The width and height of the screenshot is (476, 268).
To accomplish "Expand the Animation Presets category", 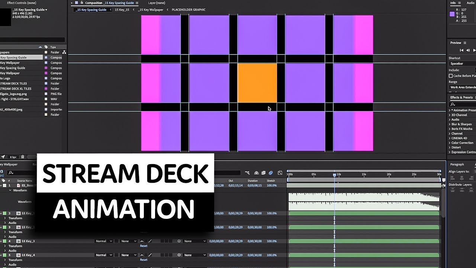I will pos(450,110).
